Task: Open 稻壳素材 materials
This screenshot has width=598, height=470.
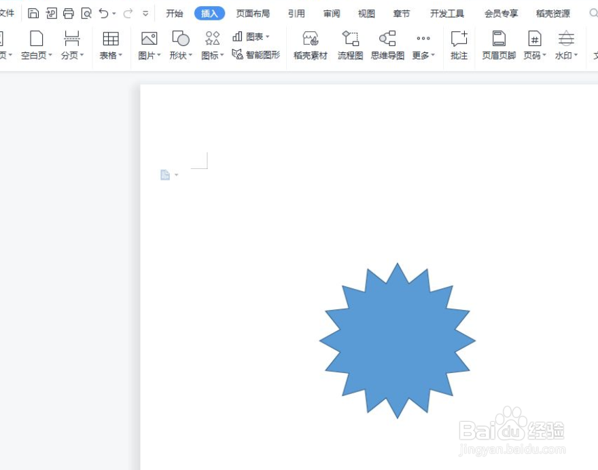Action: pos(311,45)
